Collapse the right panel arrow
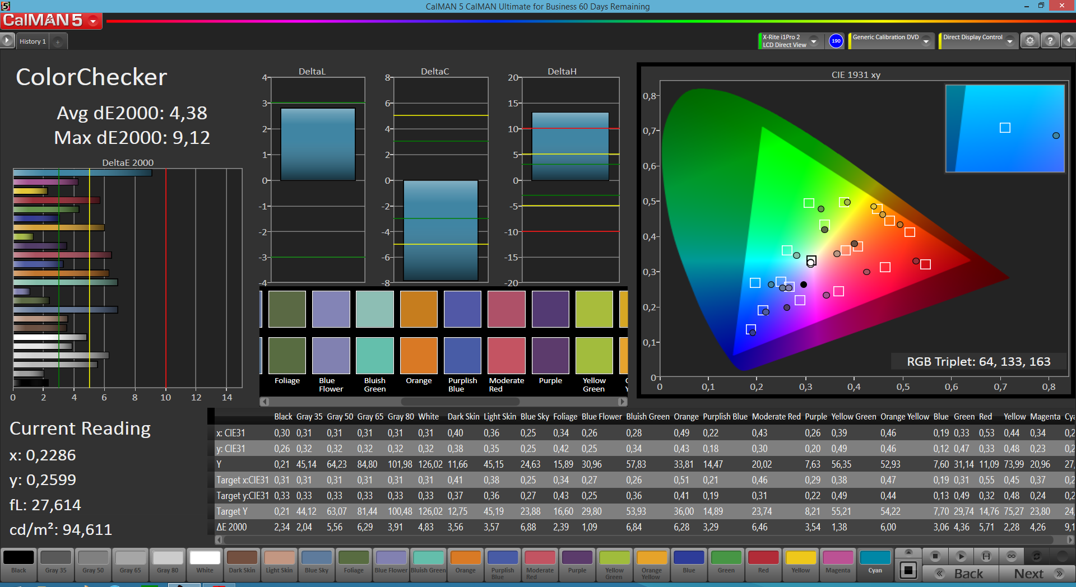The height and width of the screenshot is (587, 1076). click(x=1068, y=41)
